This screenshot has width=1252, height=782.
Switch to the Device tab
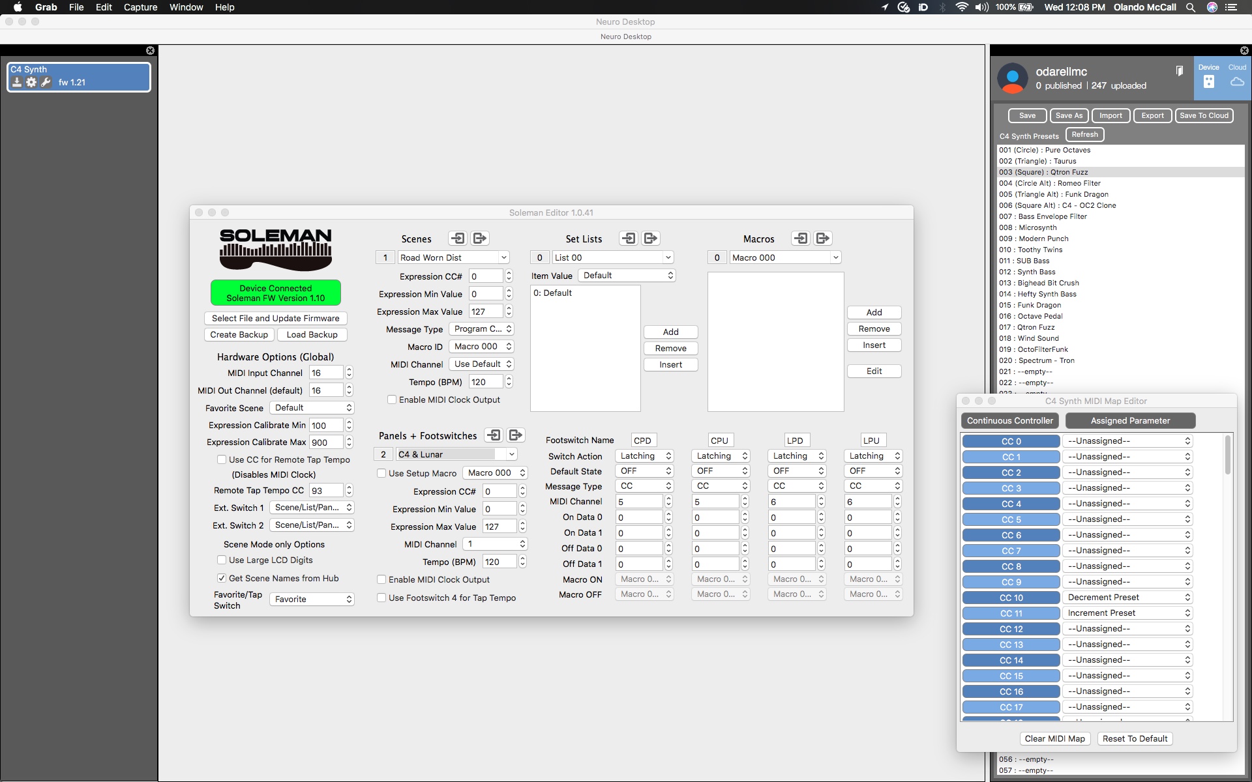(1208, 77)
